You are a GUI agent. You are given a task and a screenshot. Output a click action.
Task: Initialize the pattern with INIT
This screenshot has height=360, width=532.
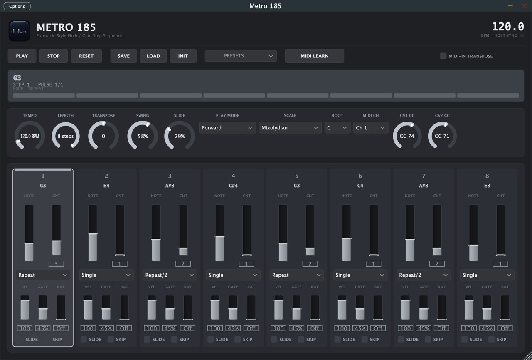(183, 56)
